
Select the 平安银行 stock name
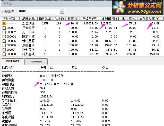(x=28, y=28)
